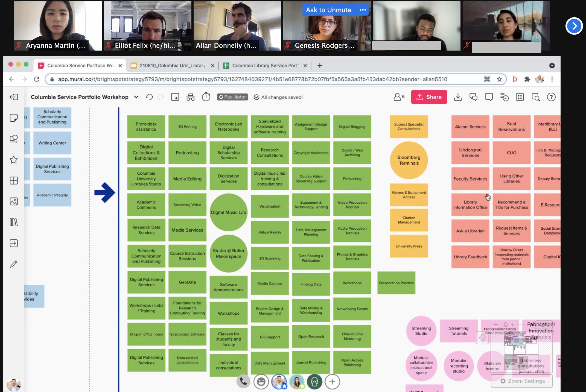Open the icons star tool in sidebar

click(x=14, y=160)
